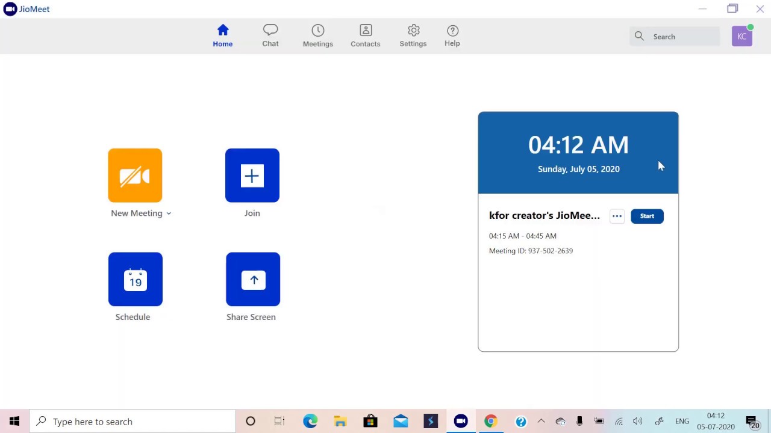Open Task View on the taskbar
Viewport: 771px width, 433px height.
pyautogui.click(x=279, y=422)
